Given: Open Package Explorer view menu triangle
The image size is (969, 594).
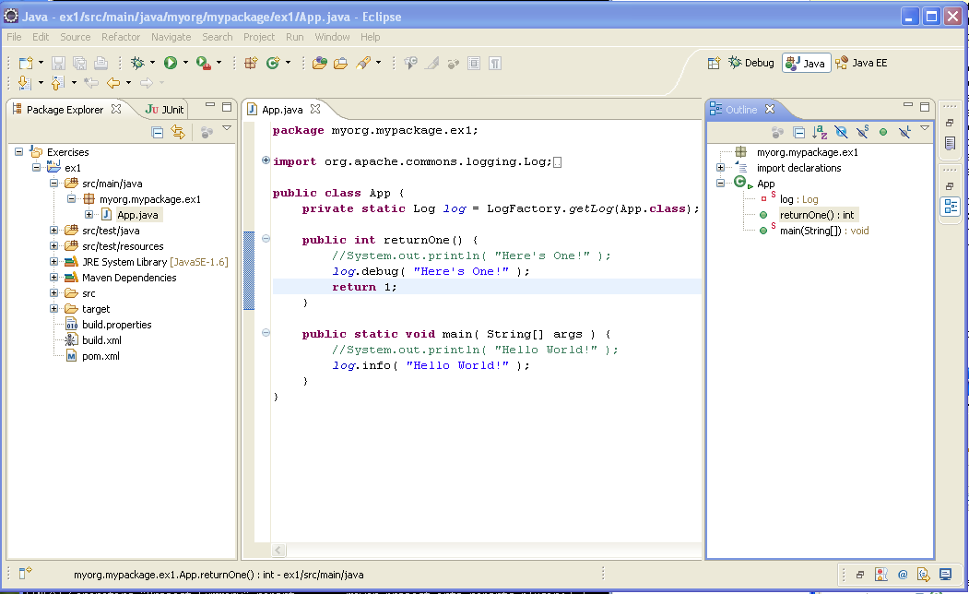Looking at the screenshot, I should coord(227,128).
